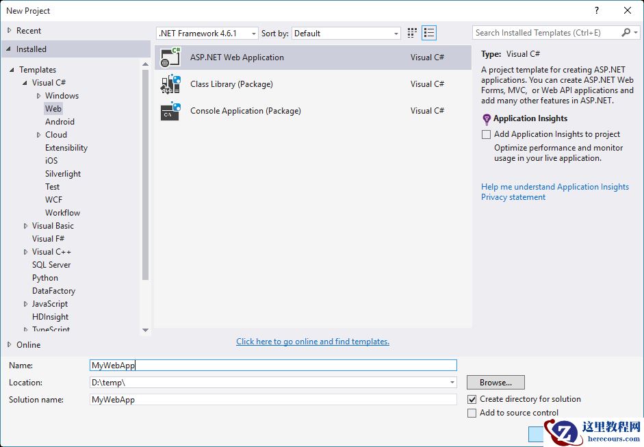Select the Extensibility category

tap(66, 148)
